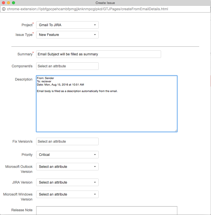211x215 pixels.
Task: Click the Create Issue window title
Action: point(105,3)
